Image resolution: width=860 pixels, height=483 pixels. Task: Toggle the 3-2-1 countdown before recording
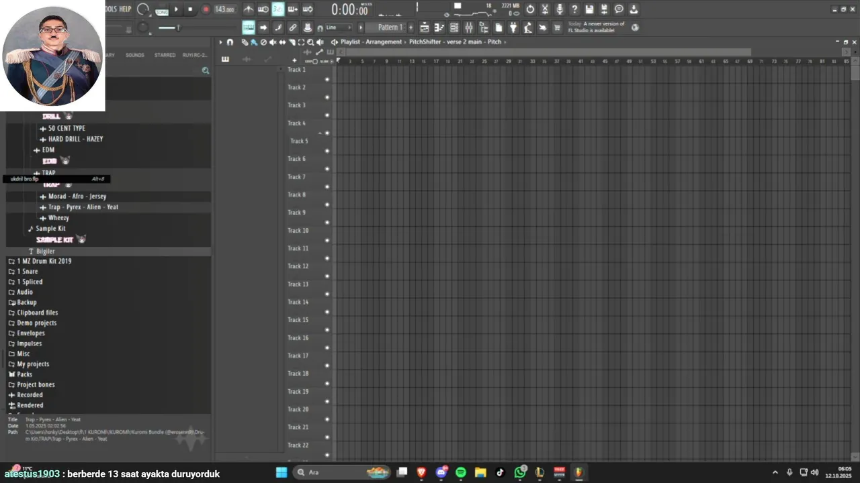278,9
